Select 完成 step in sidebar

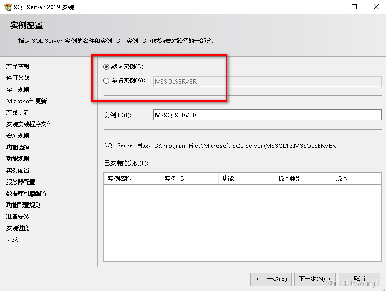(12, 240)
